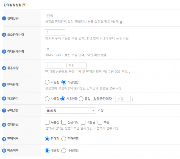Tick the 적립금 checkbox

click(83, 122)
